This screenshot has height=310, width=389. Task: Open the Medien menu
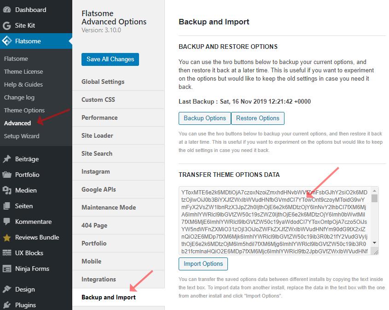click(26, 190)
